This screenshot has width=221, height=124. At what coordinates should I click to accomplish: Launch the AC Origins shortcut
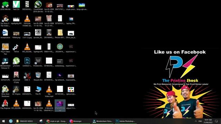(16, 90)
